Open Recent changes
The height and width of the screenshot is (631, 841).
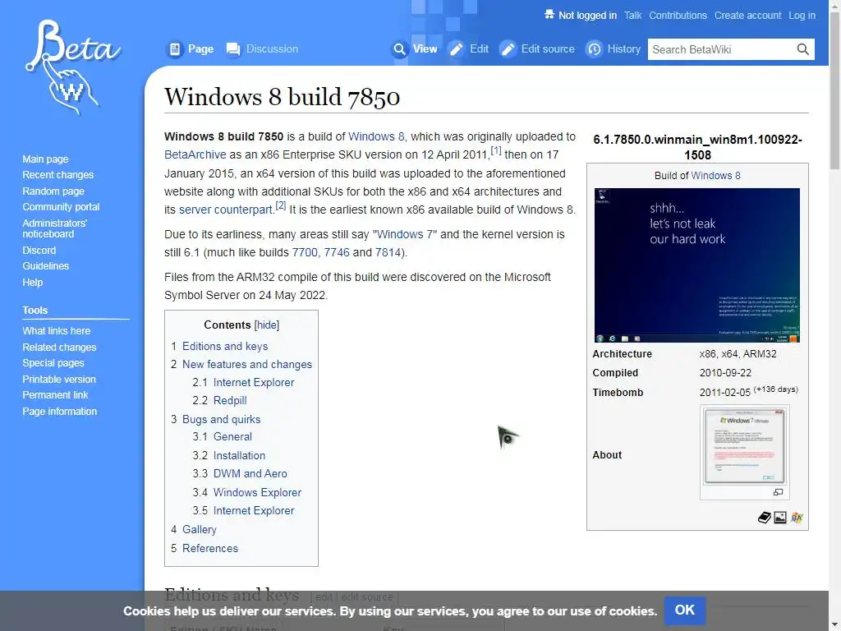(x=58, y=175)
